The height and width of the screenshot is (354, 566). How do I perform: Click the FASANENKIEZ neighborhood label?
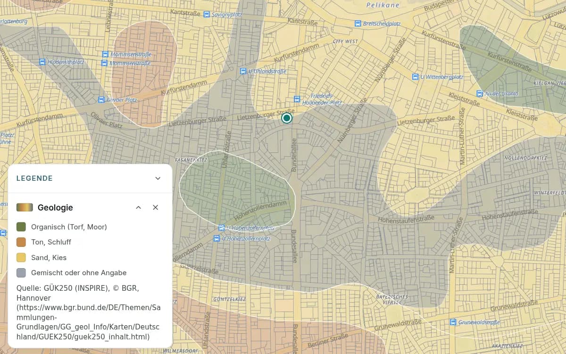coord(191,160)
